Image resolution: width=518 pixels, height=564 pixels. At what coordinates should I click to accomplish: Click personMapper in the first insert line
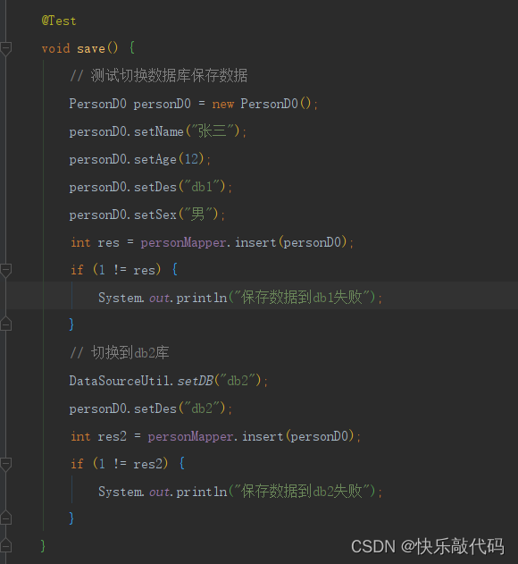click(x=183, y=242)
